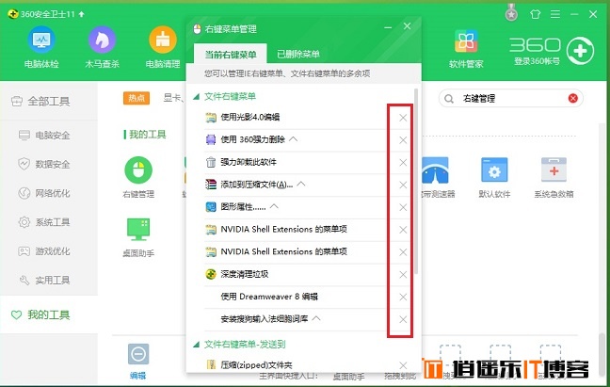Click the 压缩(zipped)文件夹 row text
Image resolution: width=610 pixels, height=387 pixels.
coord(256,364)
